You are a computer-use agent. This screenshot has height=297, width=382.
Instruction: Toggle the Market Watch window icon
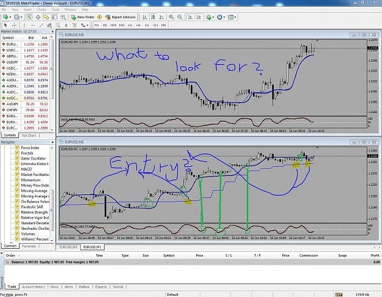(29, 17)
